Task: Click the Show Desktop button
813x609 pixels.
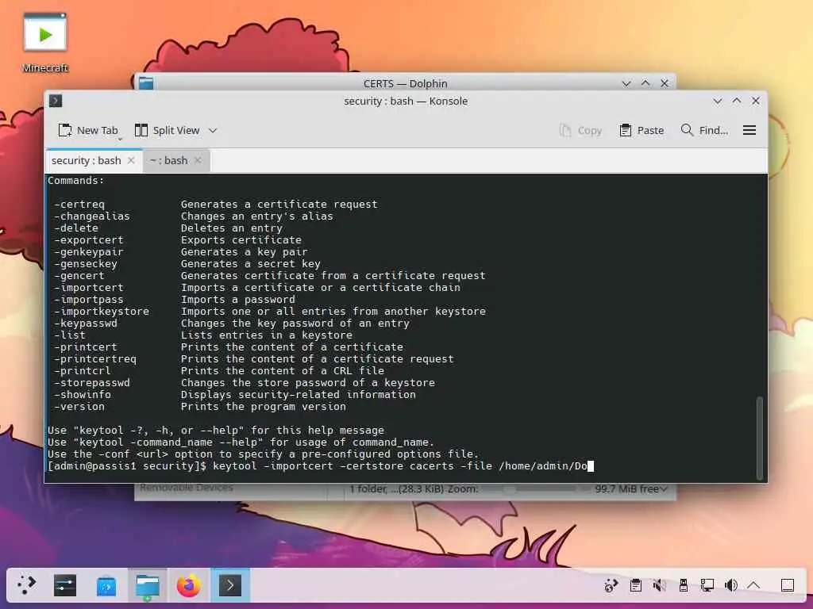Action: point(788,586)
